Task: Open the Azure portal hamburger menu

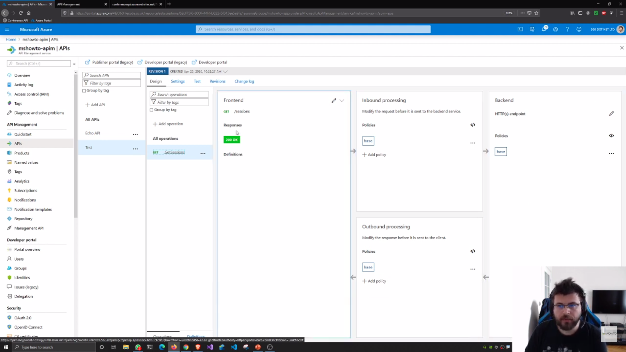Action: [x=7, y=29]
